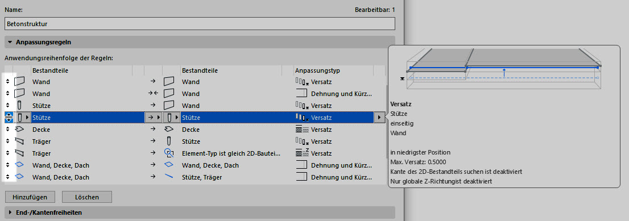The image size is (629, 221).
Task: Click the reorder handle of the first Wand row
Action: click(x=7, y=82)
